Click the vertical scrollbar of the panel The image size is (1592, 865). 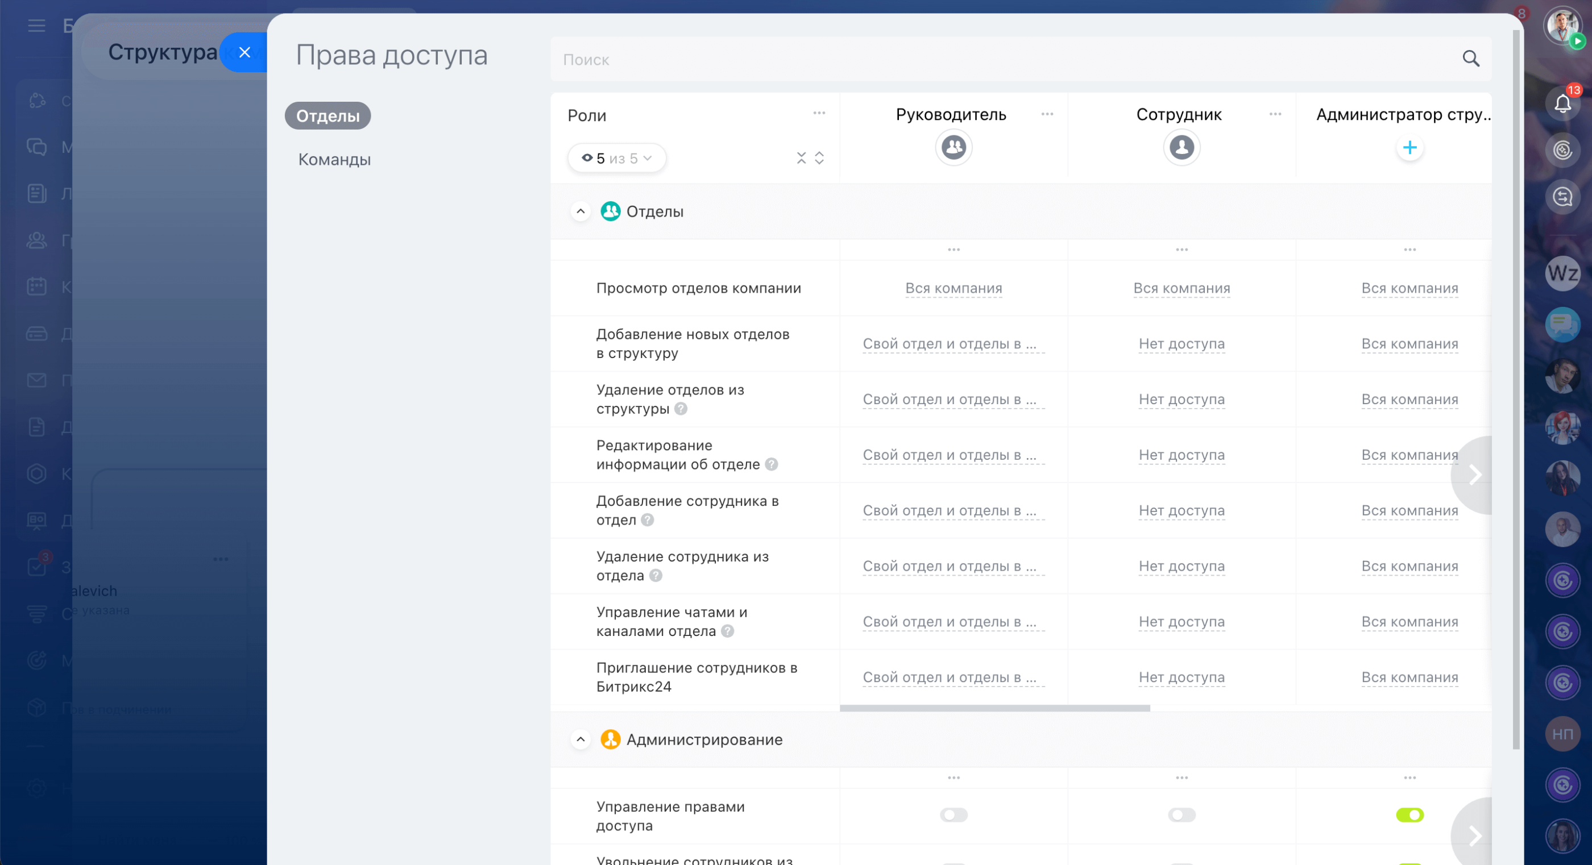[1515, 389]
